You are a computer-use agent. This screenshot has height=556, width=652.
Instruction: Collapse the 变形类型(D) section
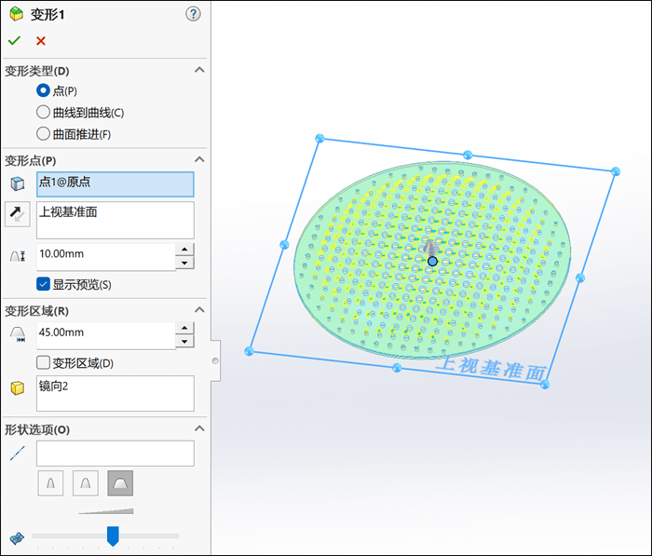[x=199, y=70]
